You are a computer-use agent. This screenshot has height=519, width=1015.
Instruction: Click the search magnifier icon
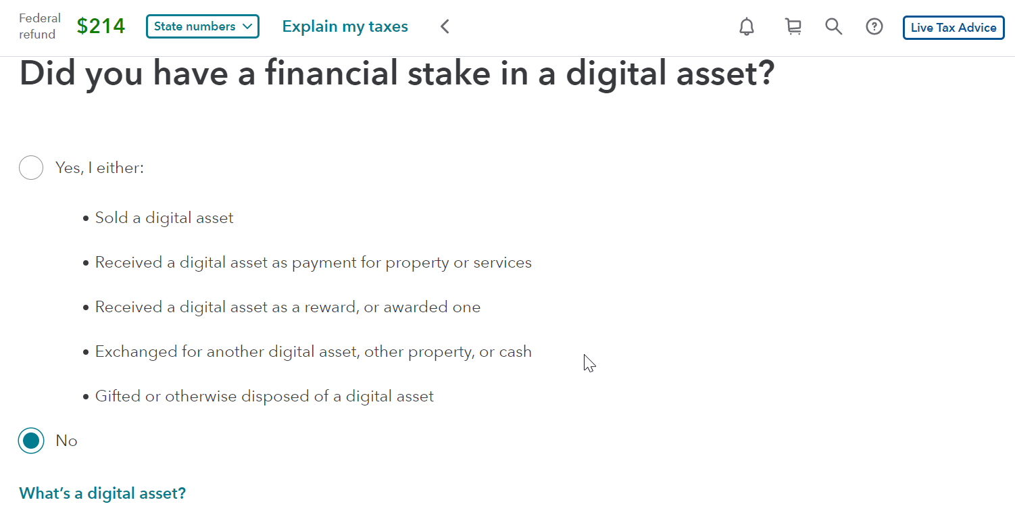(x=834, y=27)
